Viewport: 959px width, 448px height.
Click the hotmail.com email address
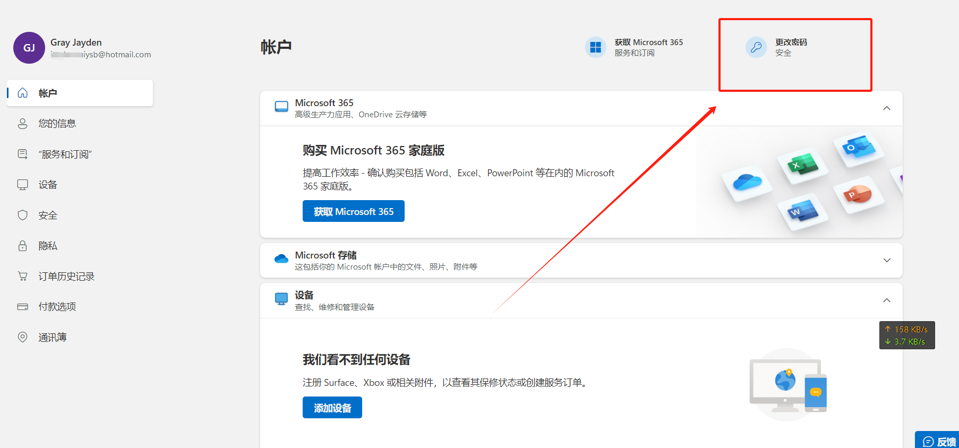[101, 55]
